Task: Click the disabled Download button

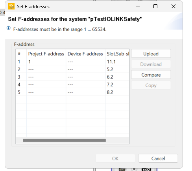Action: coord(151,64)
